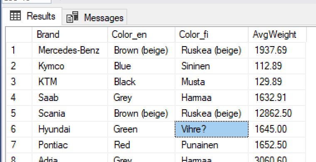
Task: Click the Kymco cell
Action: pyautogui.click(x=70, y=66)
